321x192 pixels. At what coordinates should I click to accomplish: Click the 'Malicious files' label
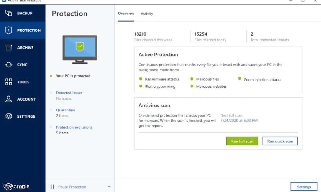[x=207, y=79]
